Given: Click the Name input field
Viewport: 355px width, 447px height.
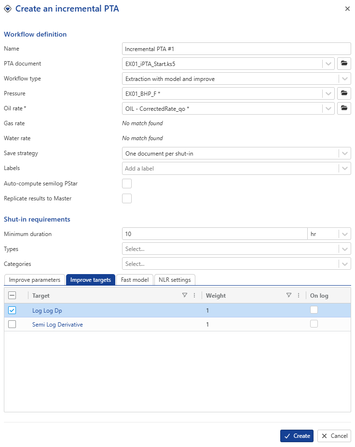Looking at the screenshot, I should point(236,49).
